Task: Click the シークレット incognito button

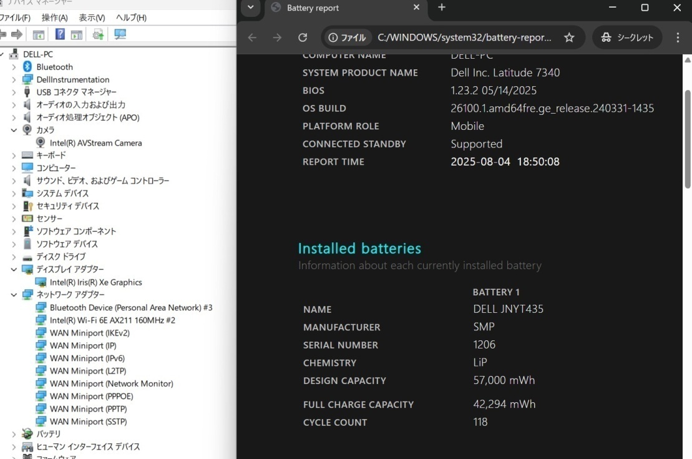Action: [627, 37]
